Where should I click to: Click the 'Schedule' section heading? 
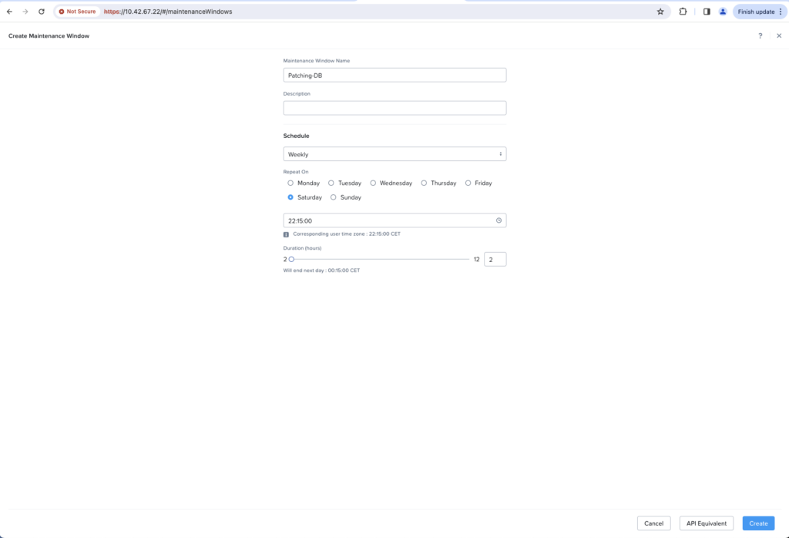tap(296, 136)
